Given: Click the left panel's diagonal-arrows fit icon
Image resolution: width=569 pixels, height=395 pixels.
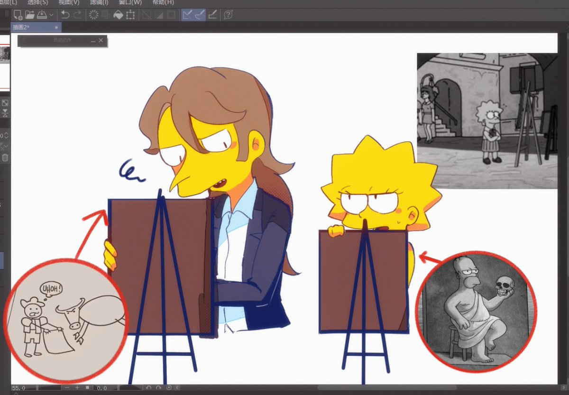Looking at the screenshot, I should 5,103.
